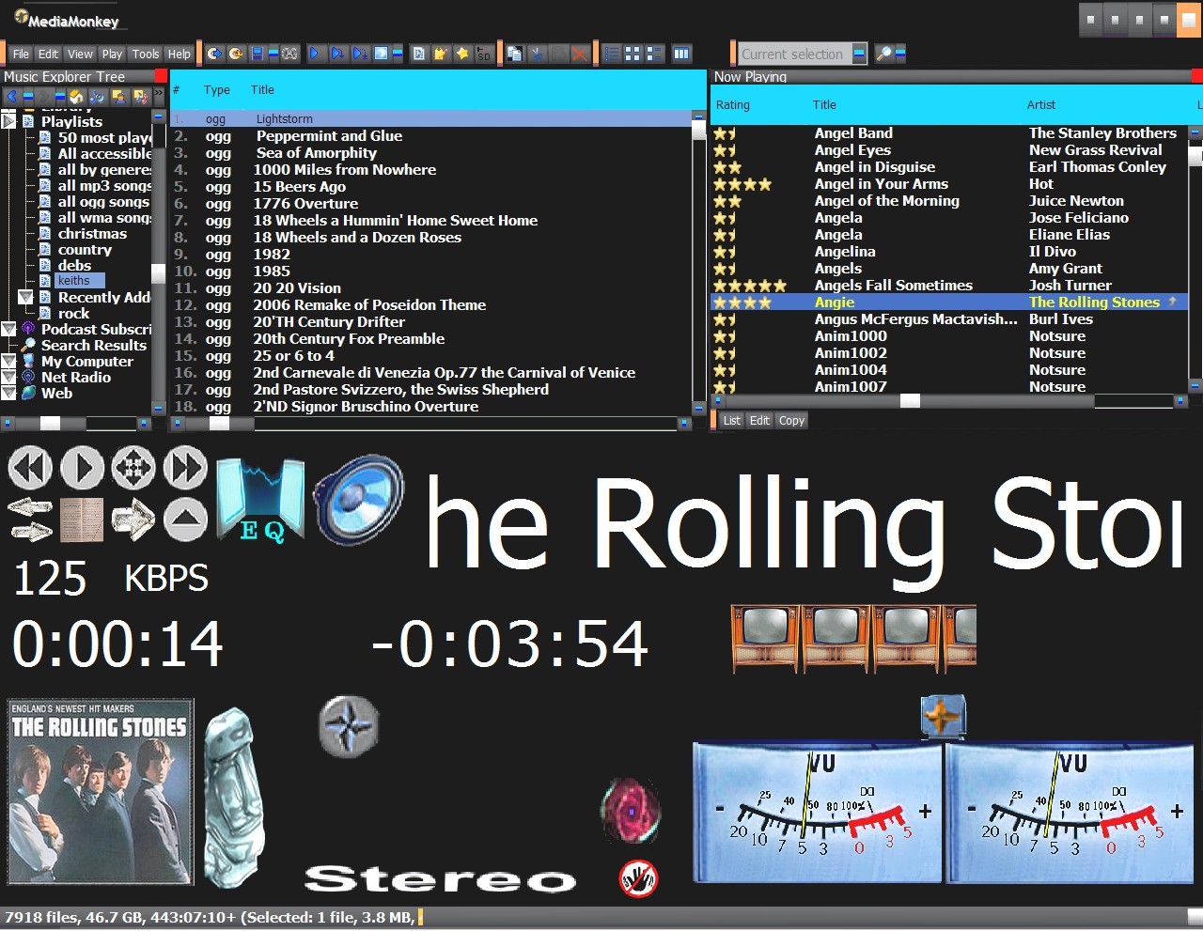
Task: Expand the Net Radio tree node
Action: tap(9, 378)
